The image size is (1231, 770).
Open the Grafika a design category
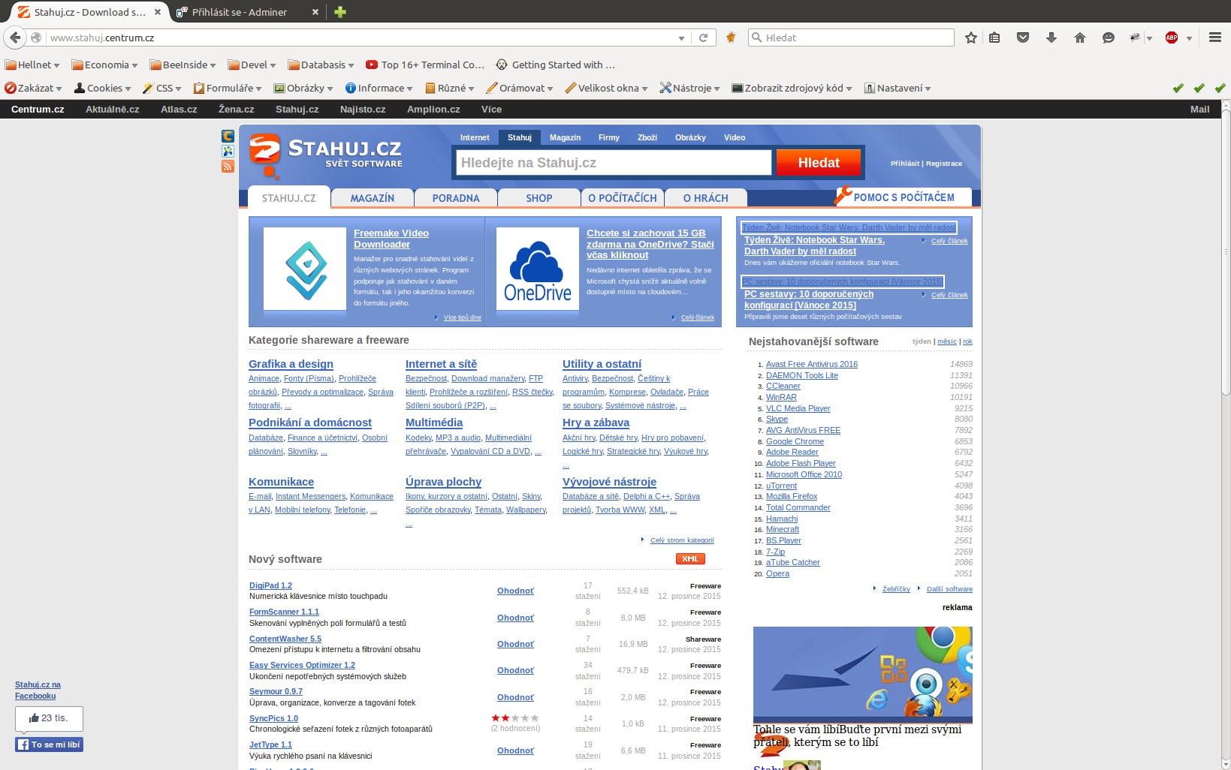click(x=291, y=364)
